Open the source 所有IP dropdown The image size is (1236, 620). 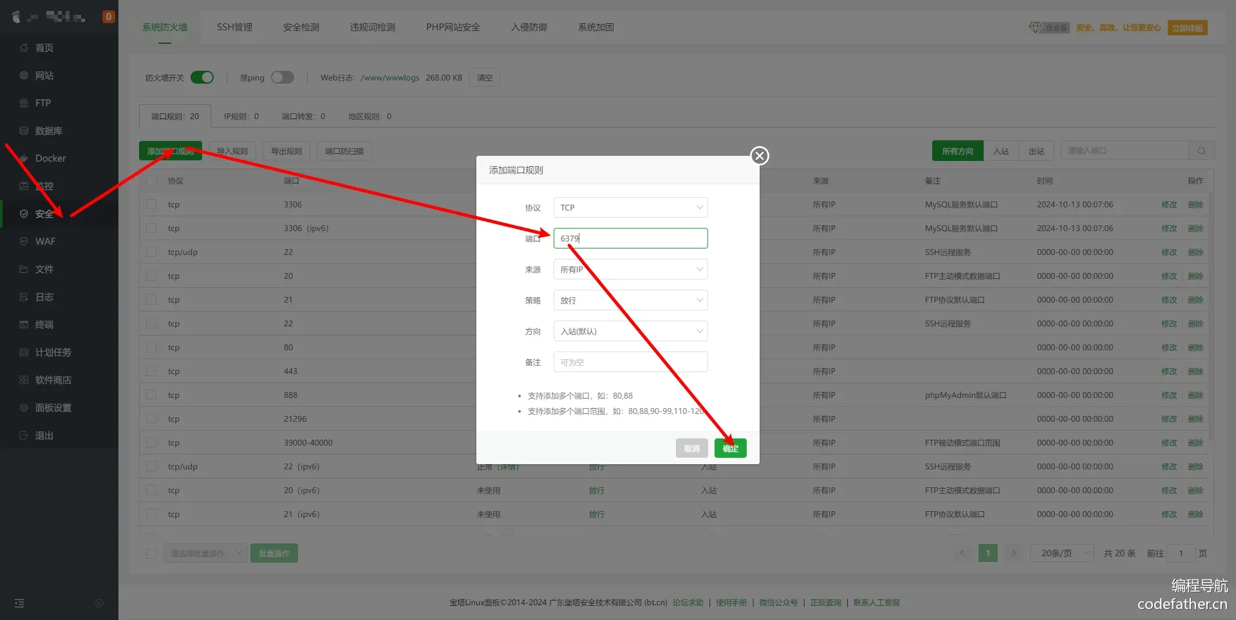(630, 269)
